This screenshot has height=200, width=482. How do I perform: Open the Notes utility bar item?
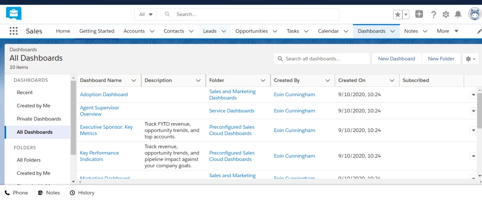pos(49,192)
